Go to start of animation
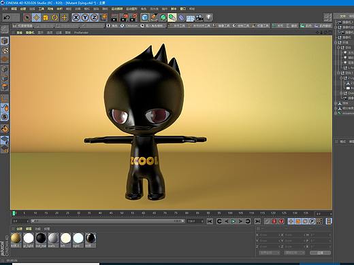Image resolution: width=354 pixels, height=265 pixels. pyautogui.click(x=210, y=221)
